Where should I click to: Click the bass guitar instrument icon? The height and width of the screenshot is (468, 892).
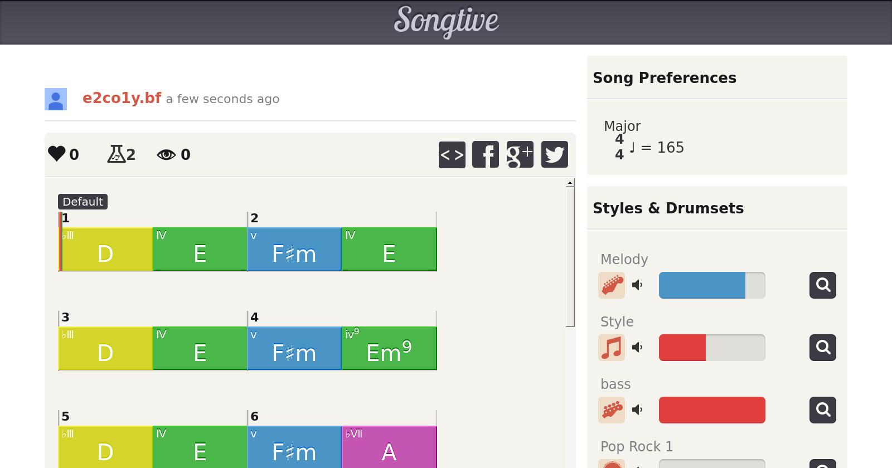612,410
